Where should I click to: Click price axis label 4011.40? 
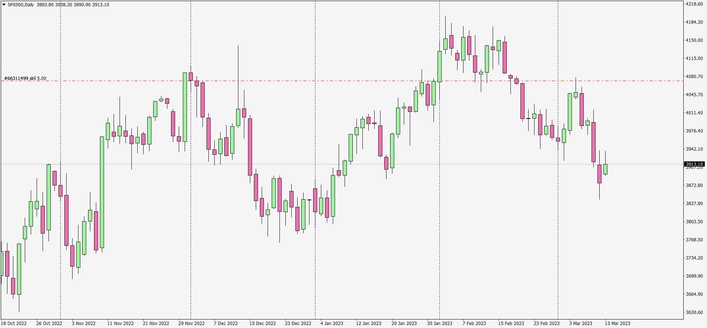pos(694,113)
